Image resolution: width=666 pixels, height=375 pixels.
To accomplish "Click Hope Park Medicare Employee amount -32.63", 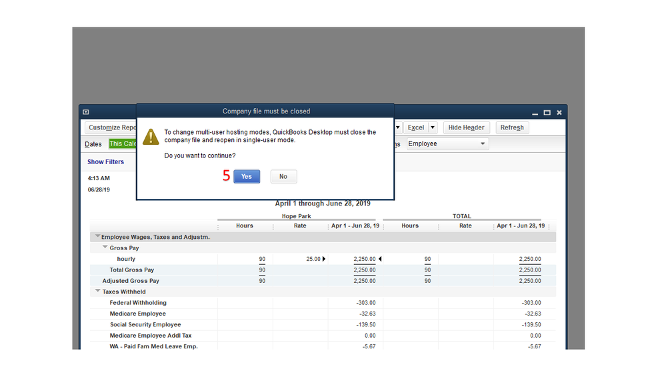I will pos(367,314).
